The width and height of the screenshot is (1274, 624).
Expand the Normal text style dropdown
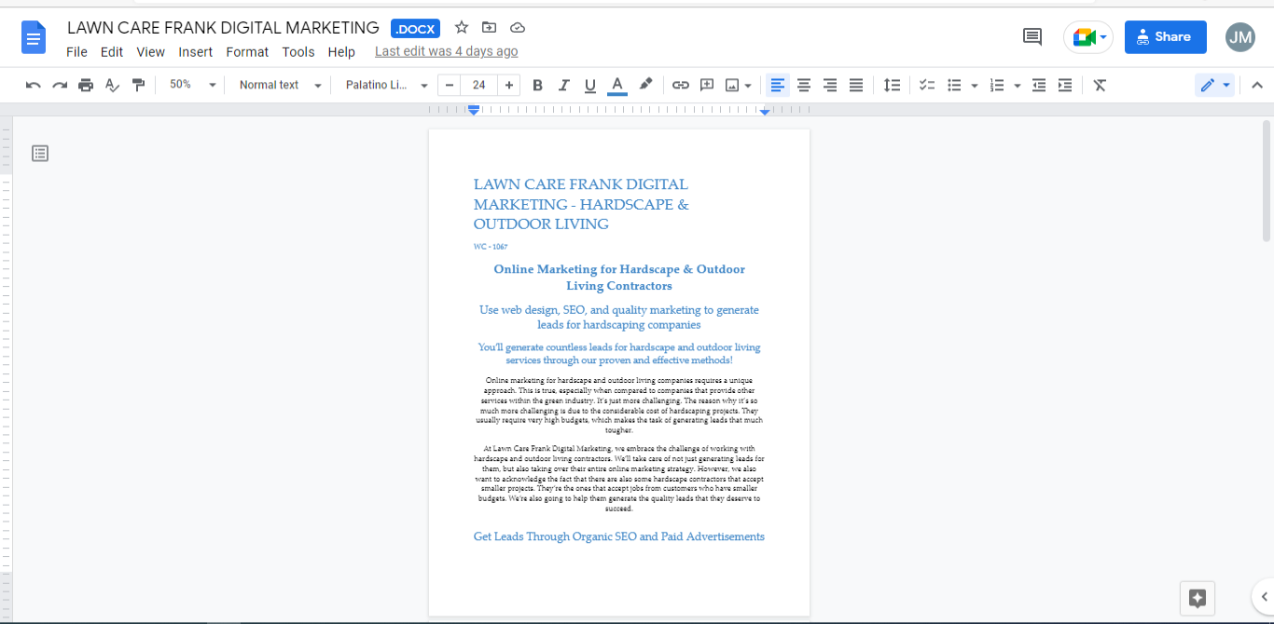(280, 85)
